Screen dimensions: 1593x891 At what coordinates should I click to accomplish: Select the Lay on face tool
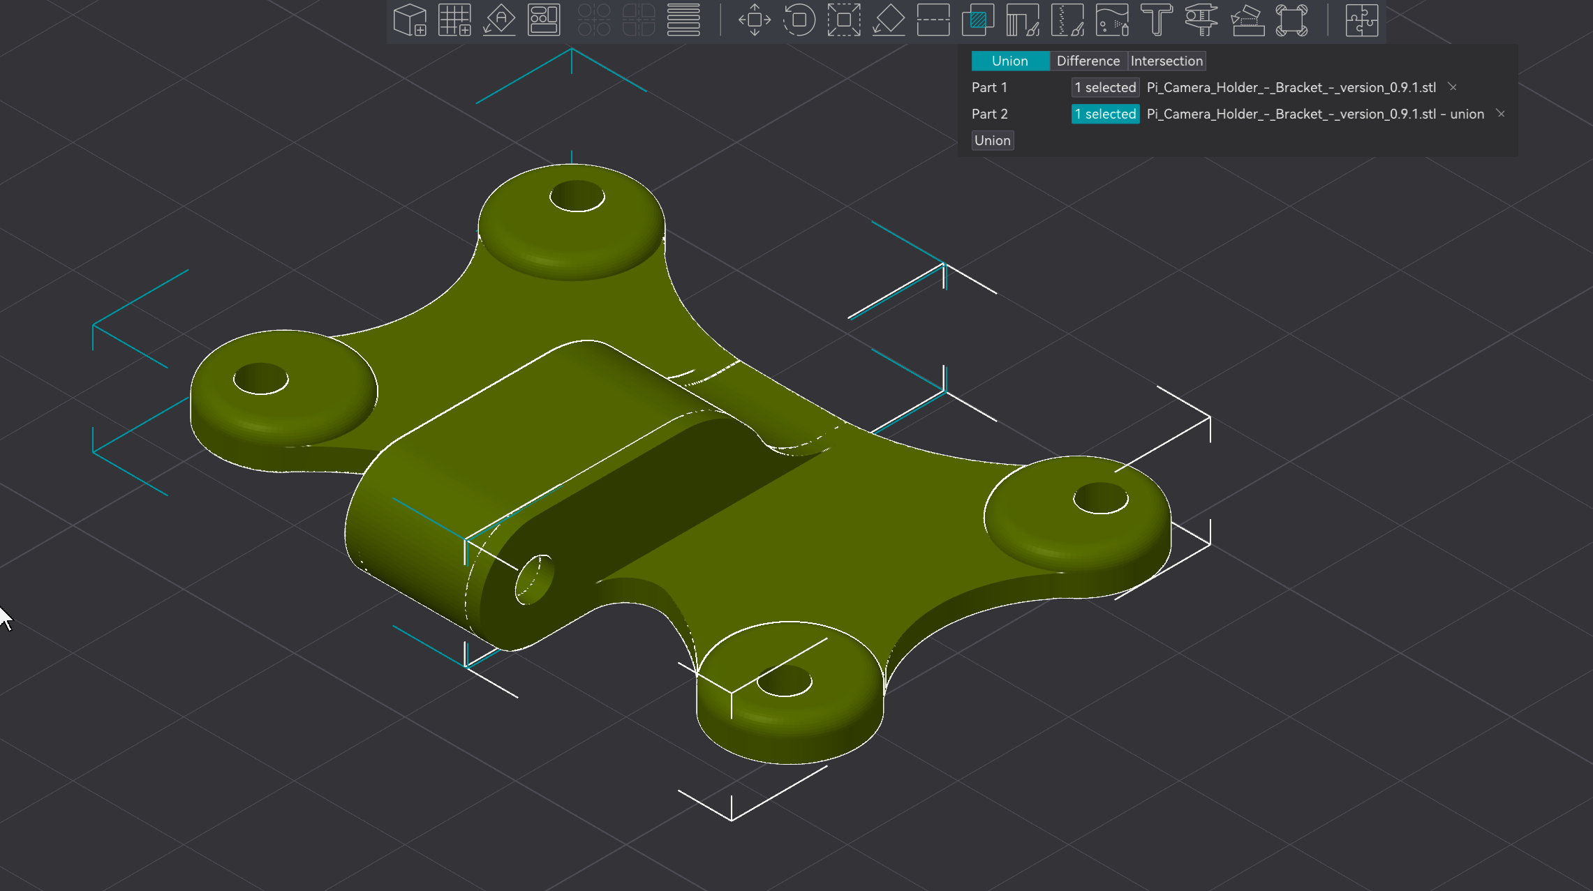(889, 20)
